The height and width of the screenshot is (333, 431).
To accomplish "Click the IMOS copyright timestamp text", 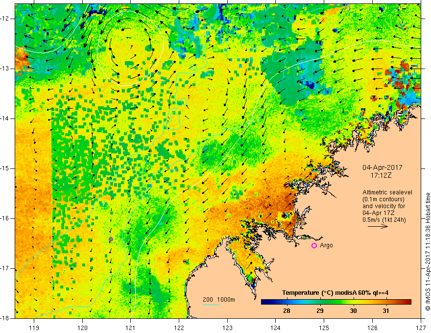I will [428, 252].
